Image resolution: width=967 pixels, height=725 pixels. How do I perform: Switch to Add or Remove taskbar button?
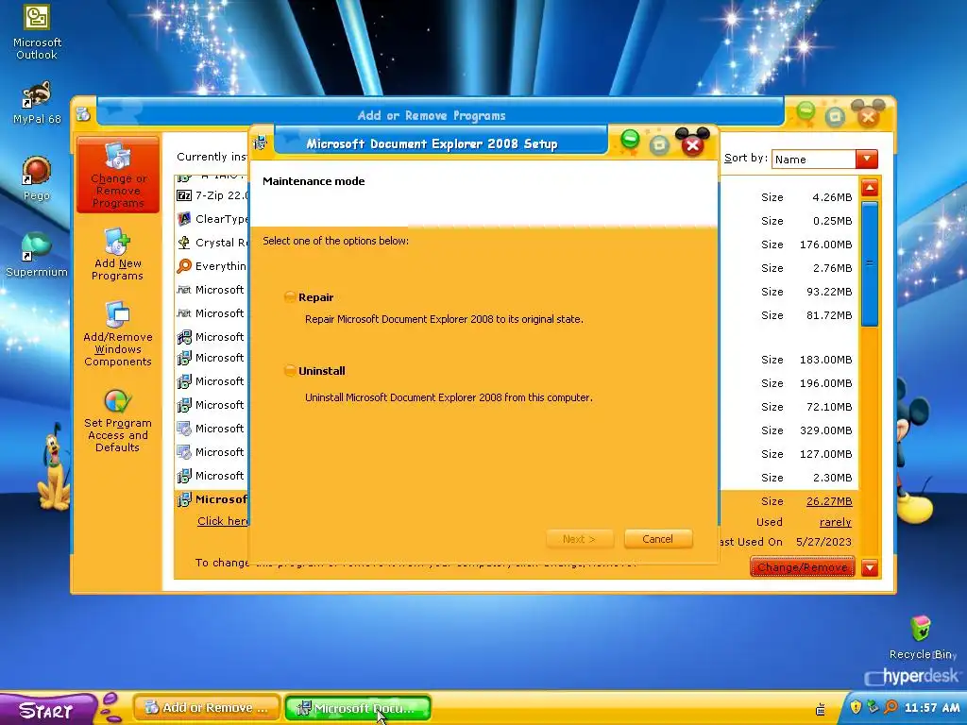[x=207, y=708]
